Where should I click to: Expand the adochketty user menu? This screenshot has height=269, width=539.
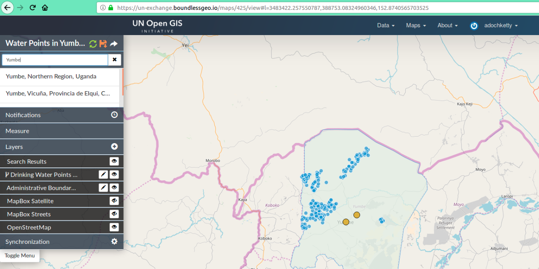coord(501,26)
